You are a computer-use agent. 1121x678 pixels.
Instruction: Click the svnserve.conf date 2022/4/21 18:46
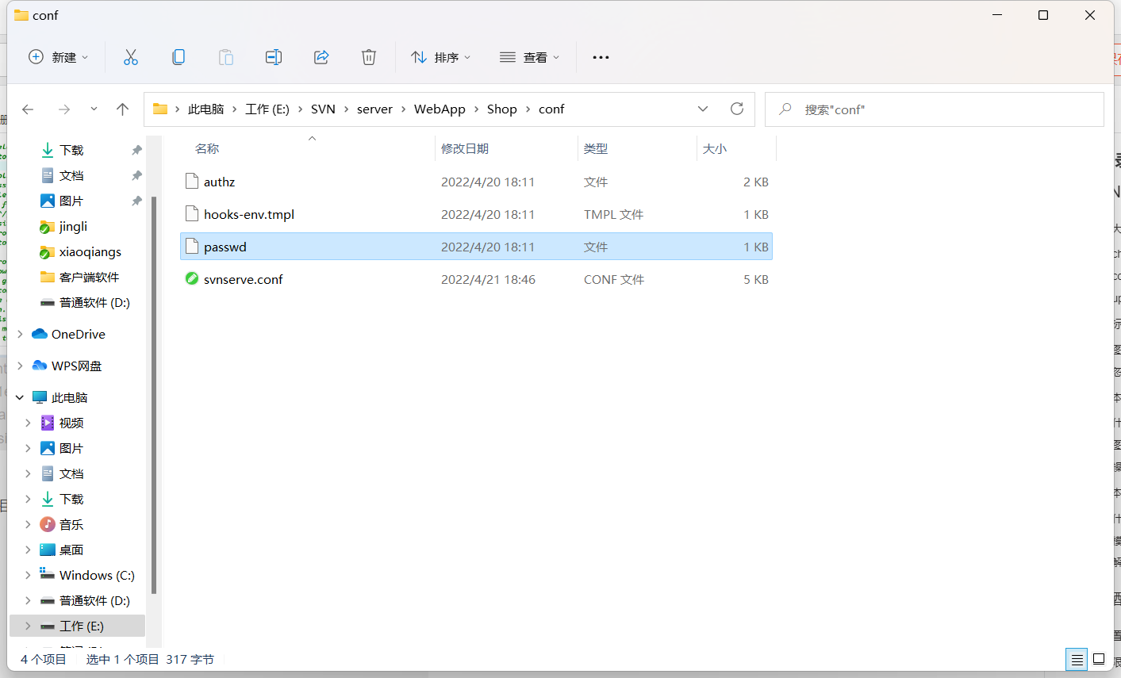click(488, 279)
